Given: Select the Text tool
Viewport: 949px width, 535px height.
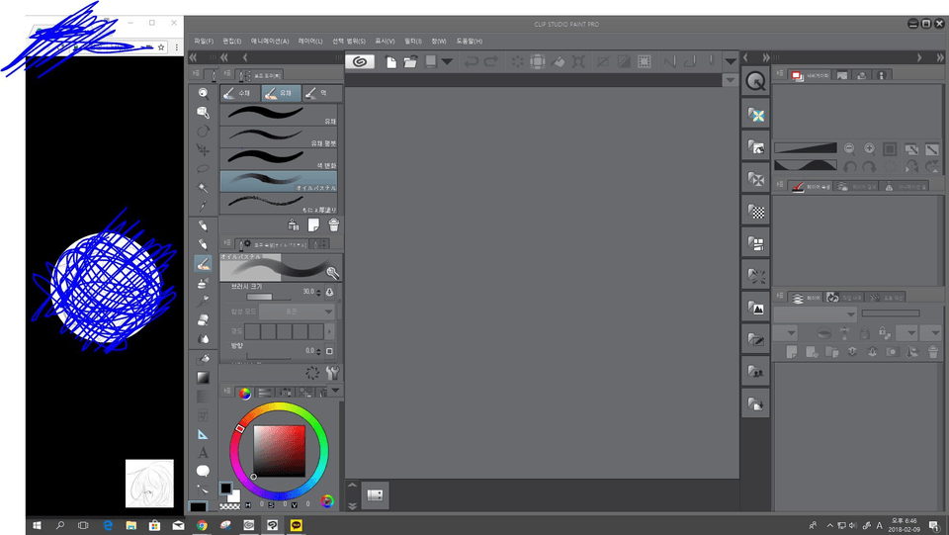Looking at the screenshot, I should coord(203,452).
